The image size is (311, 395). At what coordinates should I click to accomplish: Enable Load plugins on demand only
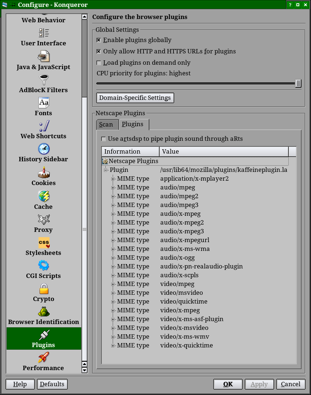point(99,63)
